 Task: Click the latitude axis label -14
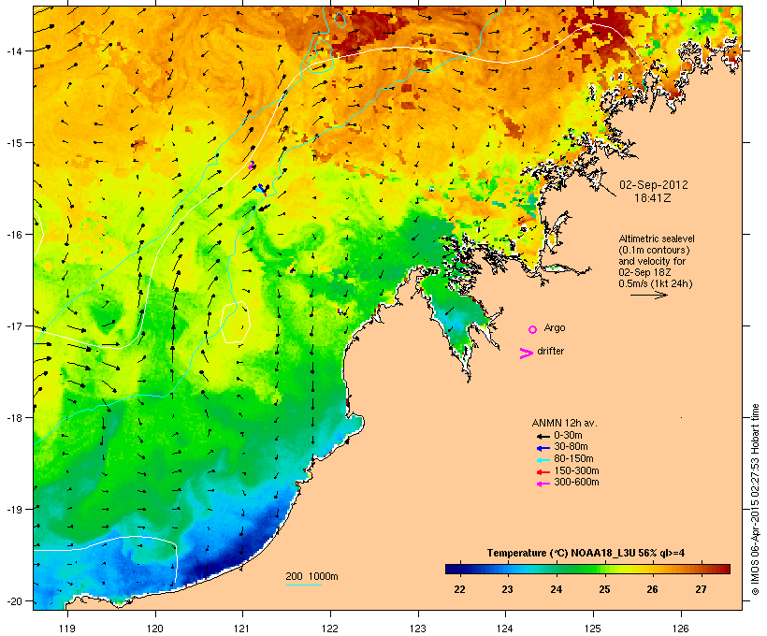(13, 51)
